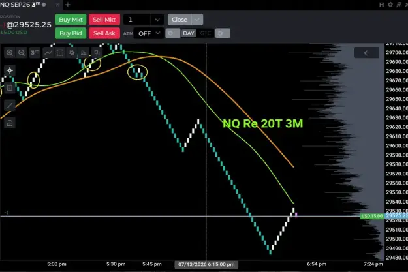This screenshot has width=408, height=272.
Task: Add a new chart tab
Action: (68, 5)
